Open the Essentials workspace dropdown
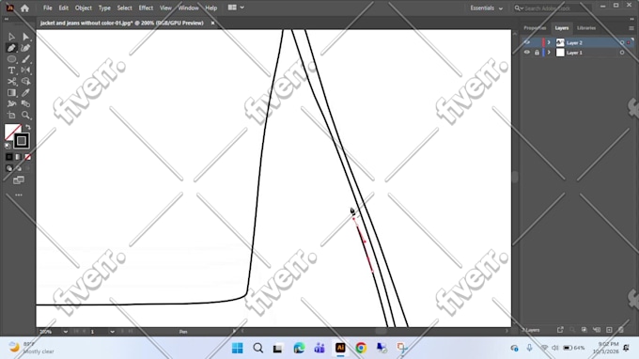This screenshot has width=639, height=359. (486, 8)
